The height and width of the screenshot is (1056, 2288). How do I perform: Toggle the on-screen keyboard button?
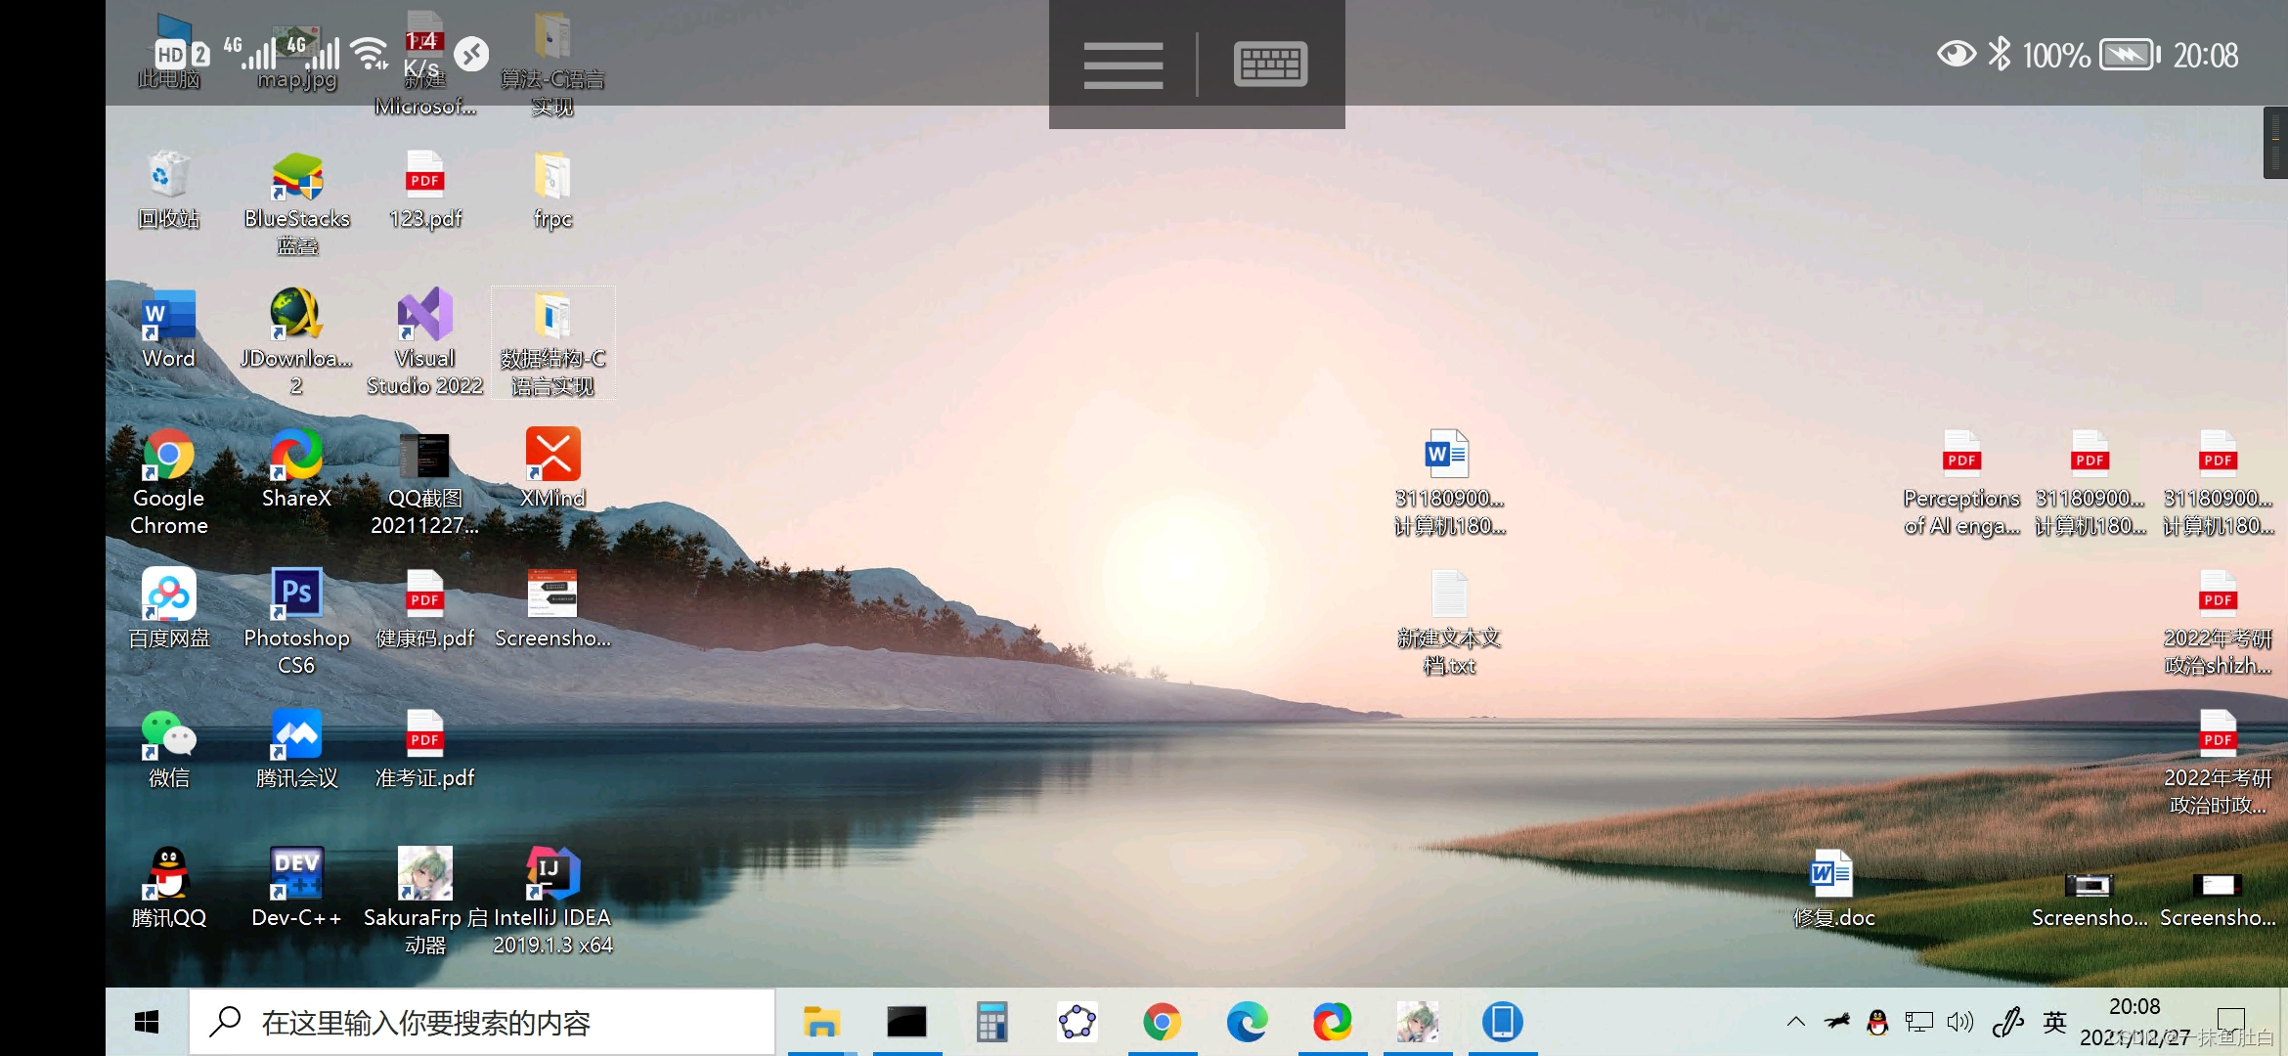(x=1270, y=65)
